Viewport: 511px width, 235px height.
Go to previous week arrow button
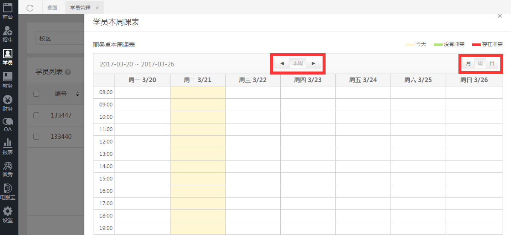(282, 63)
